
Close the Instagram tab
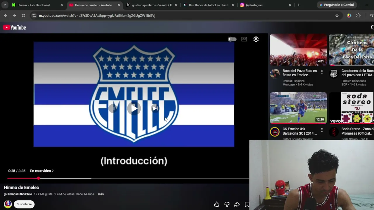290,5
